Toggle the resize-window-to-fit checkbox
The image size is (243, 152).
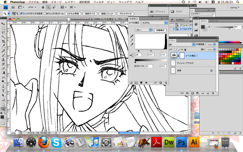click(21, 14)
